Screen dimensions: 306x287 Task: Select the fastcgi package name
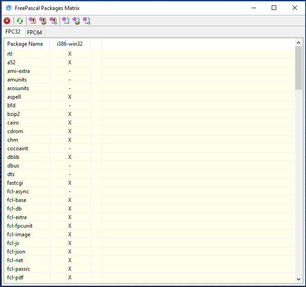tap(15, 183)
